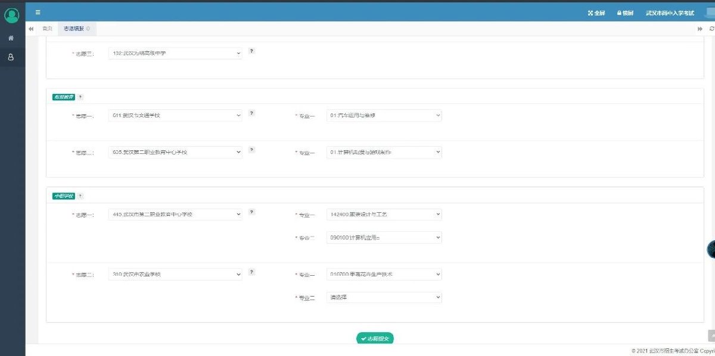Viewport: 715px width, 356px height.
Task: Click 武汉市高中入学考试 in the header
Action: [670, 13]
